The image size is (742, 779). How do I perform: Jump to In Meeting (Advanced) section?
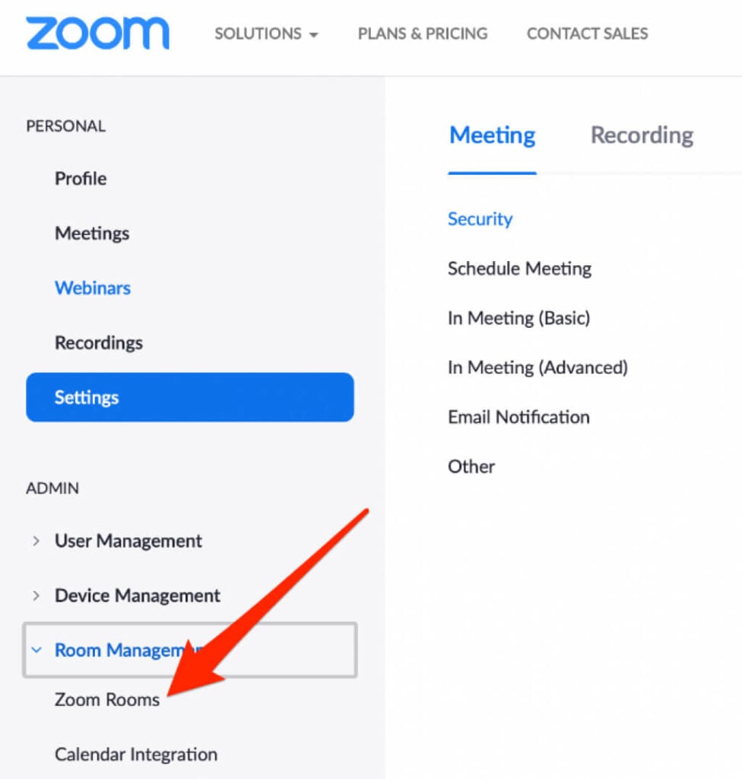coord(537,367)
